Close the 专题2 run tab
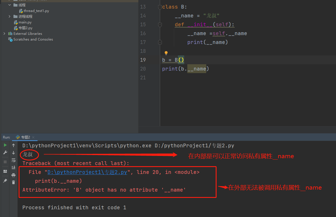 point(33,137)
